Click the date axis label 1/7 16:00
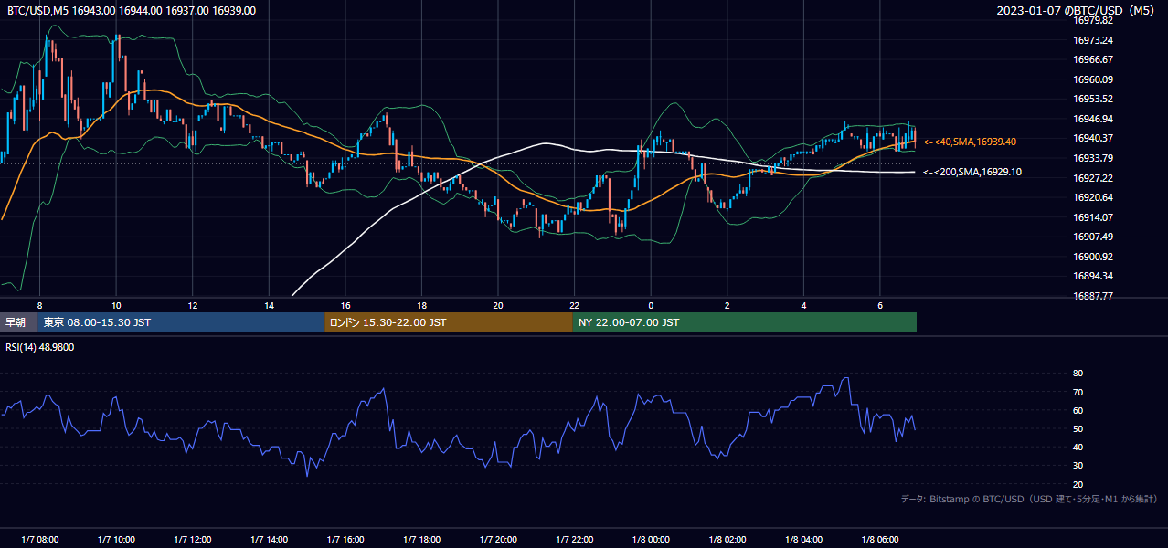1168x548 pixels. 345,539
